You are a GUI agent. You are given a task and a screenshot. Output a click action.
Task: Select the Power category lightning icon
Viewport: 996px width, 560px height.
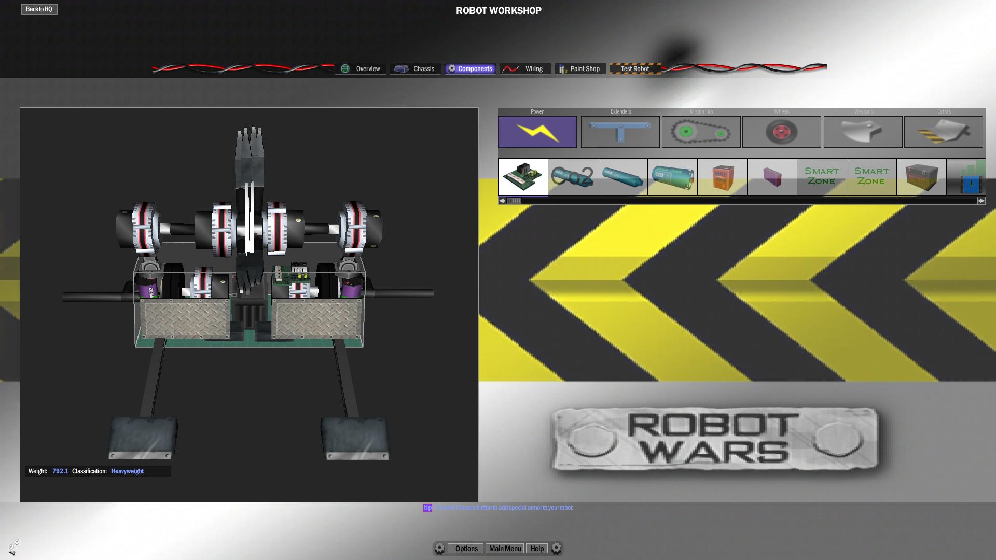pyautogui.click(x=537, y=132)
